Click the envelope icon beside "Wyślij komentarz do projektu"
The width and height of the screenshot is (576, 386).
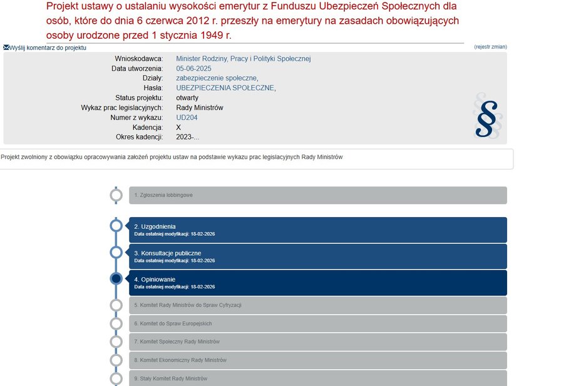coord(6,46)
